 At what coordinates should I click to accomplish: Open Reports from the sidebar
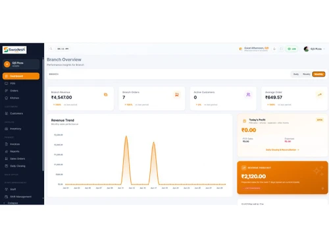21,151
